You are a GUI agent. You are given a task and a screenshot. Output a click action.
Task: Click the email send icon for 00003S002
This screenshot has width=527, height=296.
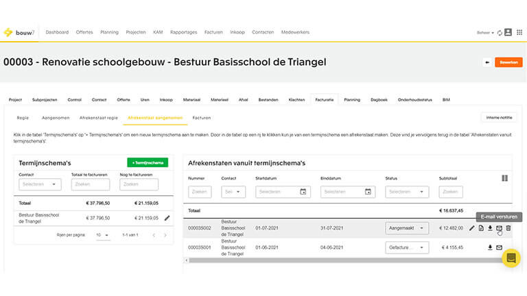coord(499,228)
